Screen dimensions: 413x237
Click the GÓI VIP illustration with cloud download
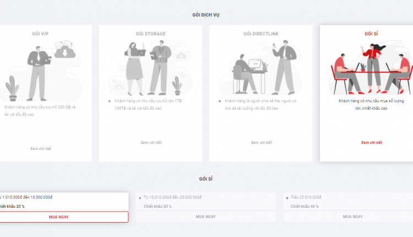click(41, 71)
